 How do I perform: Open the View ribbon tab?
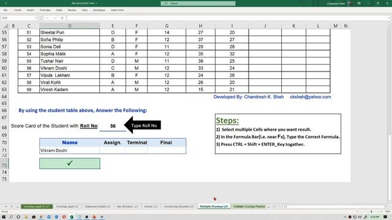[85, 10]
